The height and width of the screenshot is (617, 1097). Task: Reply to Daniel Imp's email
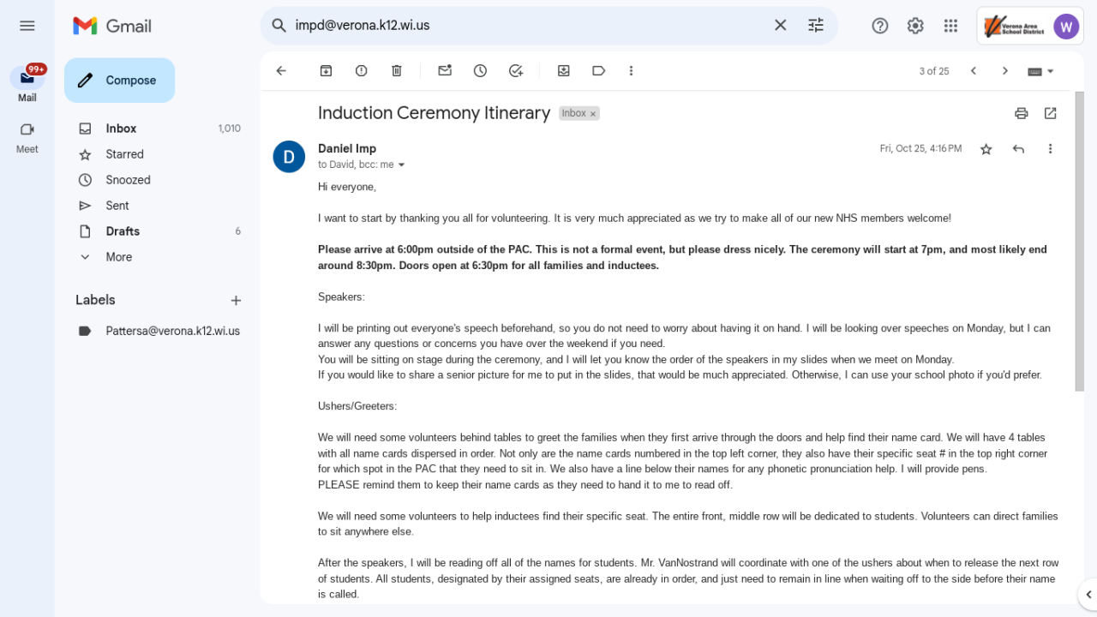pyautogui.click(x=1018, y=149)
